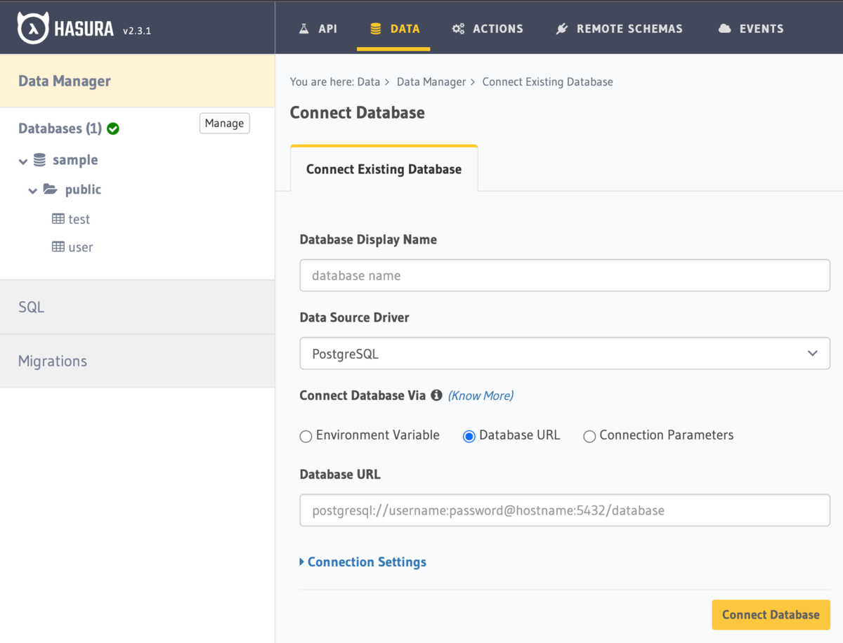
Task: Click the sample database stack icon
Action: coord(40,160)
